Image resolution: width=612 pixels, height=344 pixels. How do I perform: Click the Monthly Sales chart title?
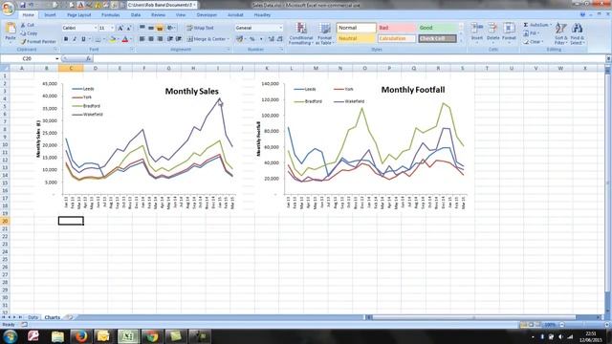click(x=191, y=92)
